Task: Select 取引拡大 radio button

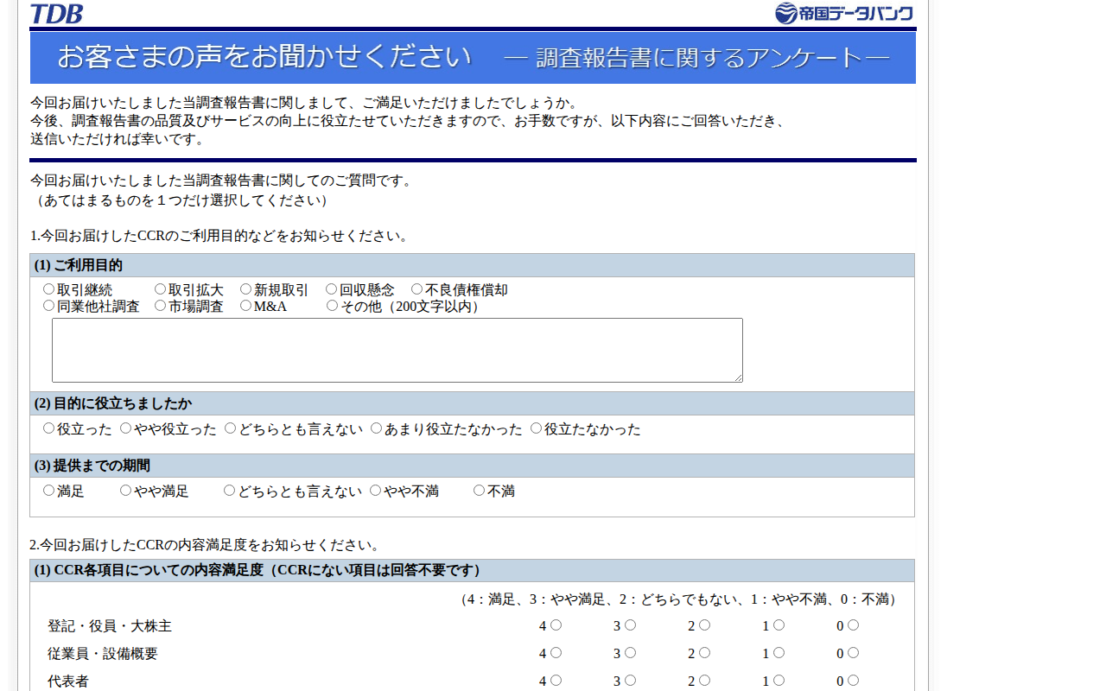Action: (x=160, y=289)
